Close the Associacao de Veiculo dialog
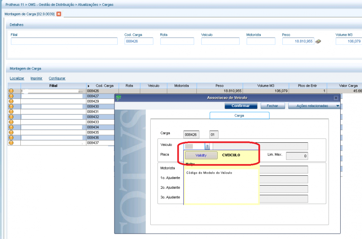The image size is (362, 239). pos(336,98)
